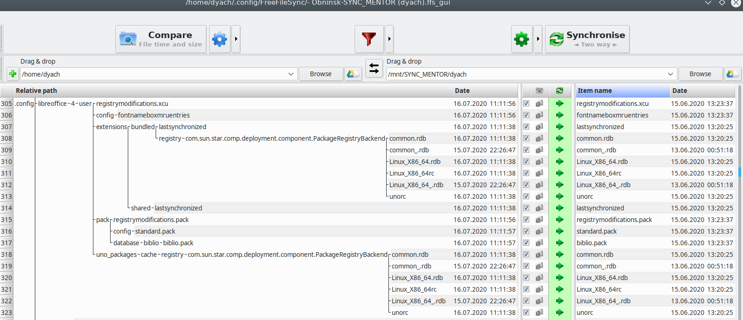Browse for the left folder
The image size is (743, 320).
321,74
